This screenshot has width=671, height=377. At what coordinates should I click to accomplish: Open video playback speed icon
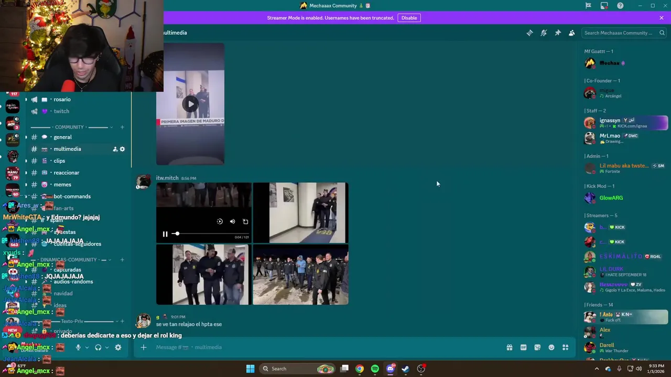(220, 221)
